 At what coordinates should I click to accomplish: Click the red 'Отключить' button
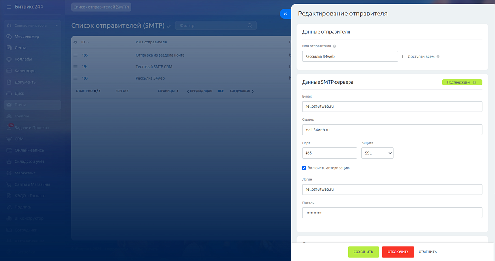click(398, 252)
